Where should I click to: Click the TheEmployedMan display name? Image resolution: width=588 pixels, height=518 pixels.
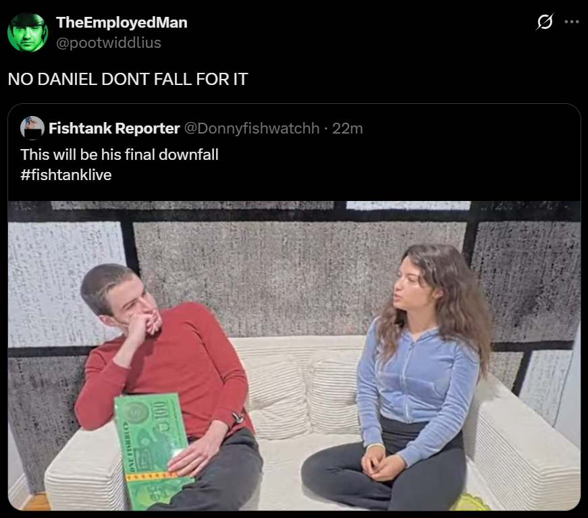pyautogui.click(x=122, y=22)
